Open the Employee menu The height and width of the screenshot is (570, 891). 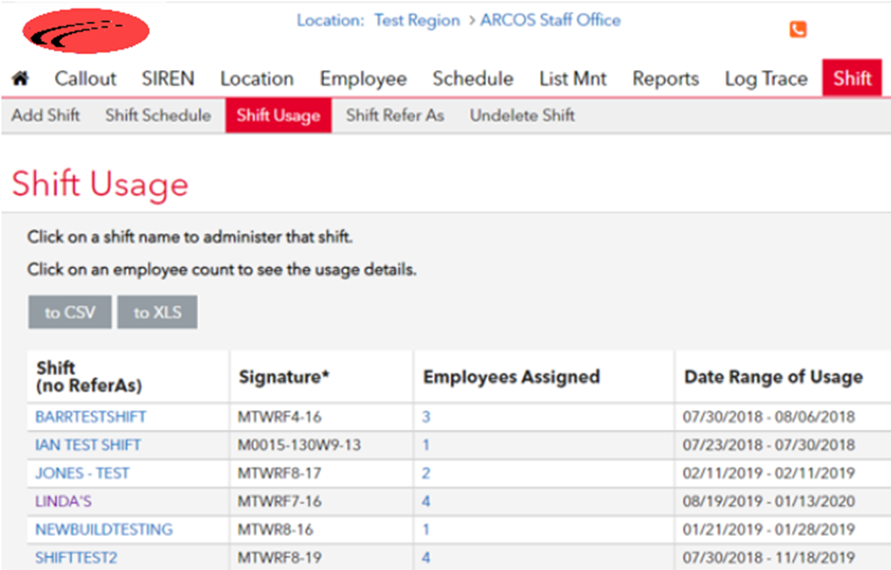pos(363,79)
